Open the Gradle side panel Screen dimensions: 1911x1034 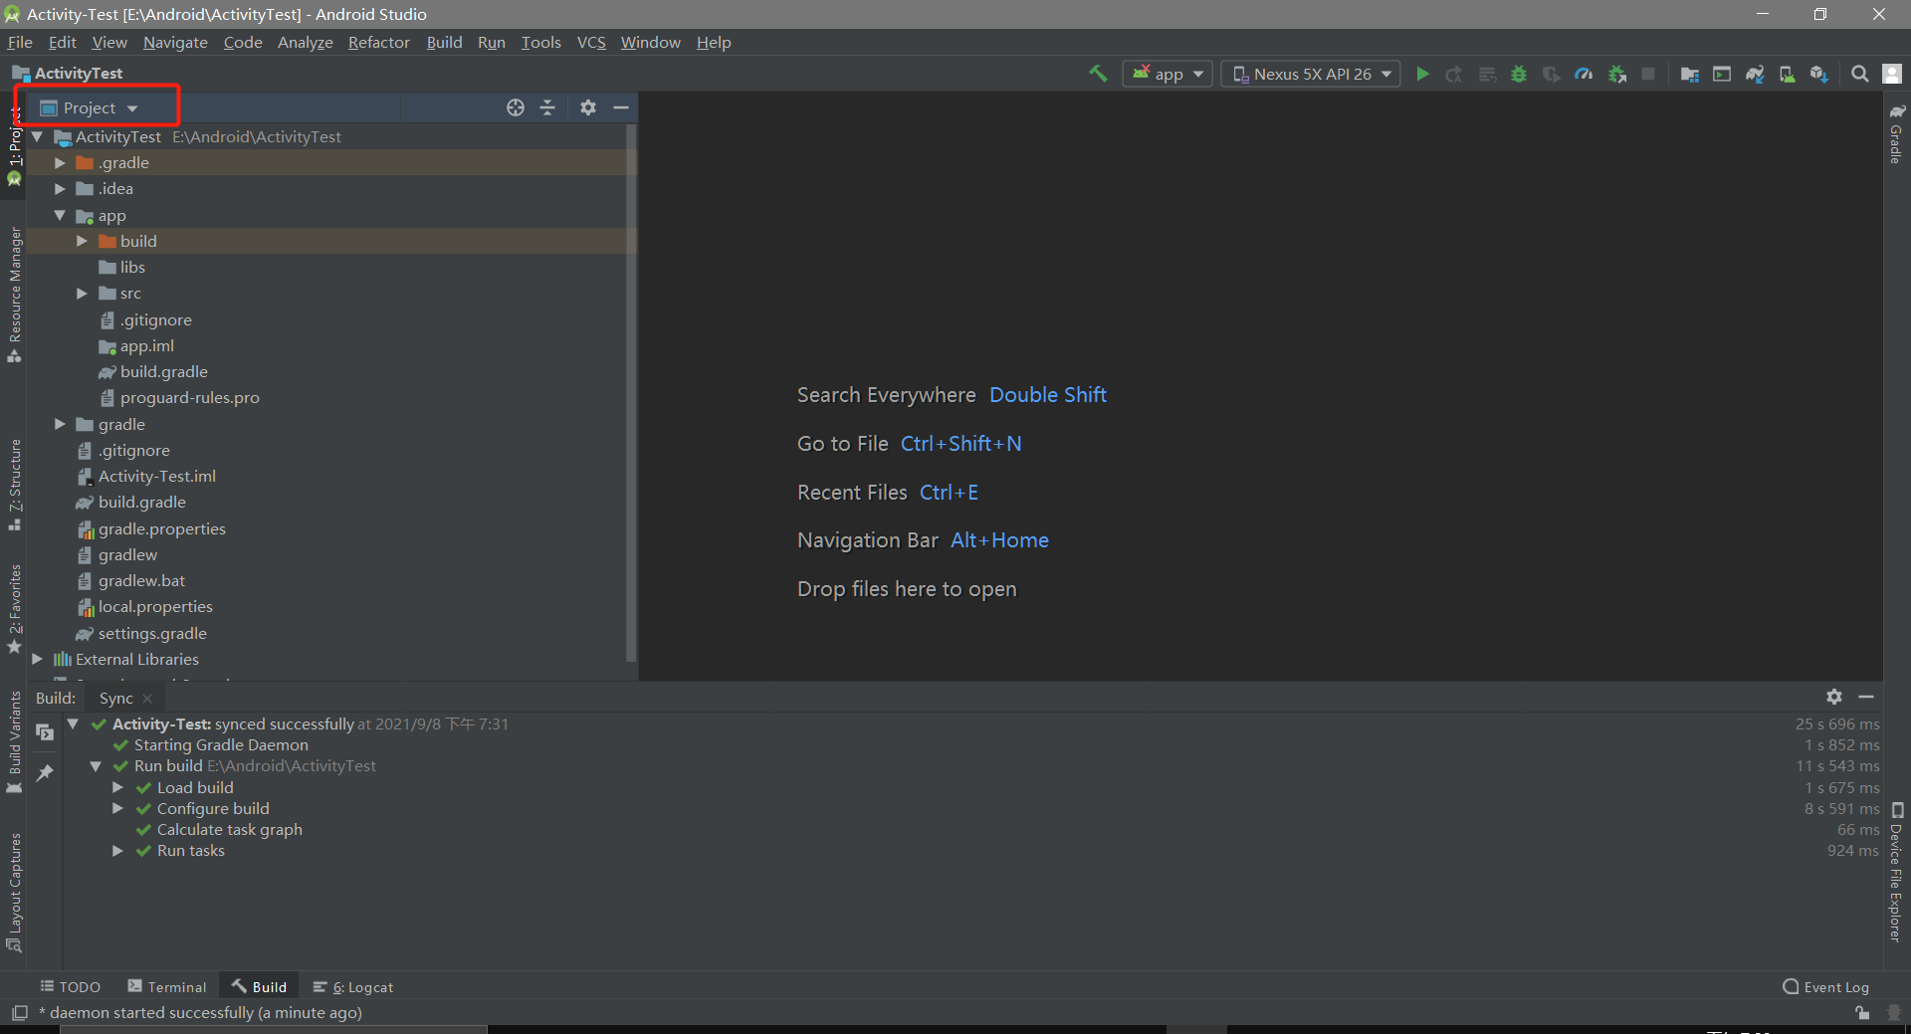click(x=1896, y=133)
